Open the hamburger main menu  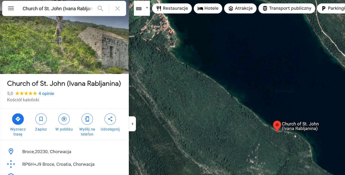(11, 8)
